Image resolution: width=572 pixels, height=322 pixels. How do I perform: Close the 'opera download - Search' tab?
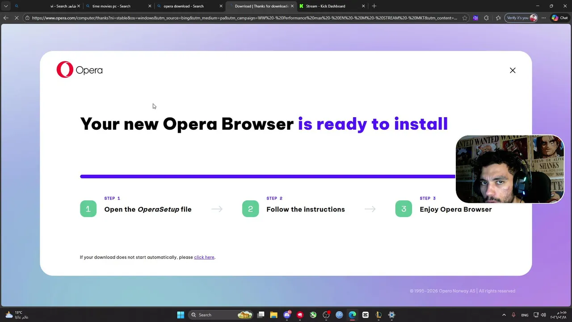pyautogui.click(x=221, y=6)
